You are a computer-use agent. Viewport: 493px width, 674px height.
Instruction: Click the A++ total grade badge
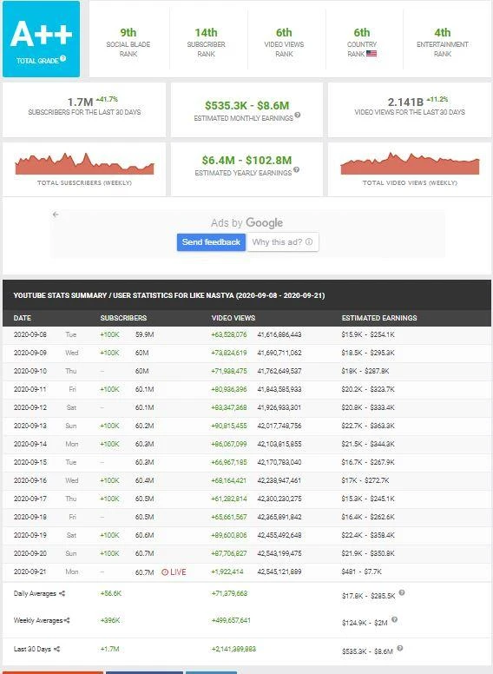[41, 39]
